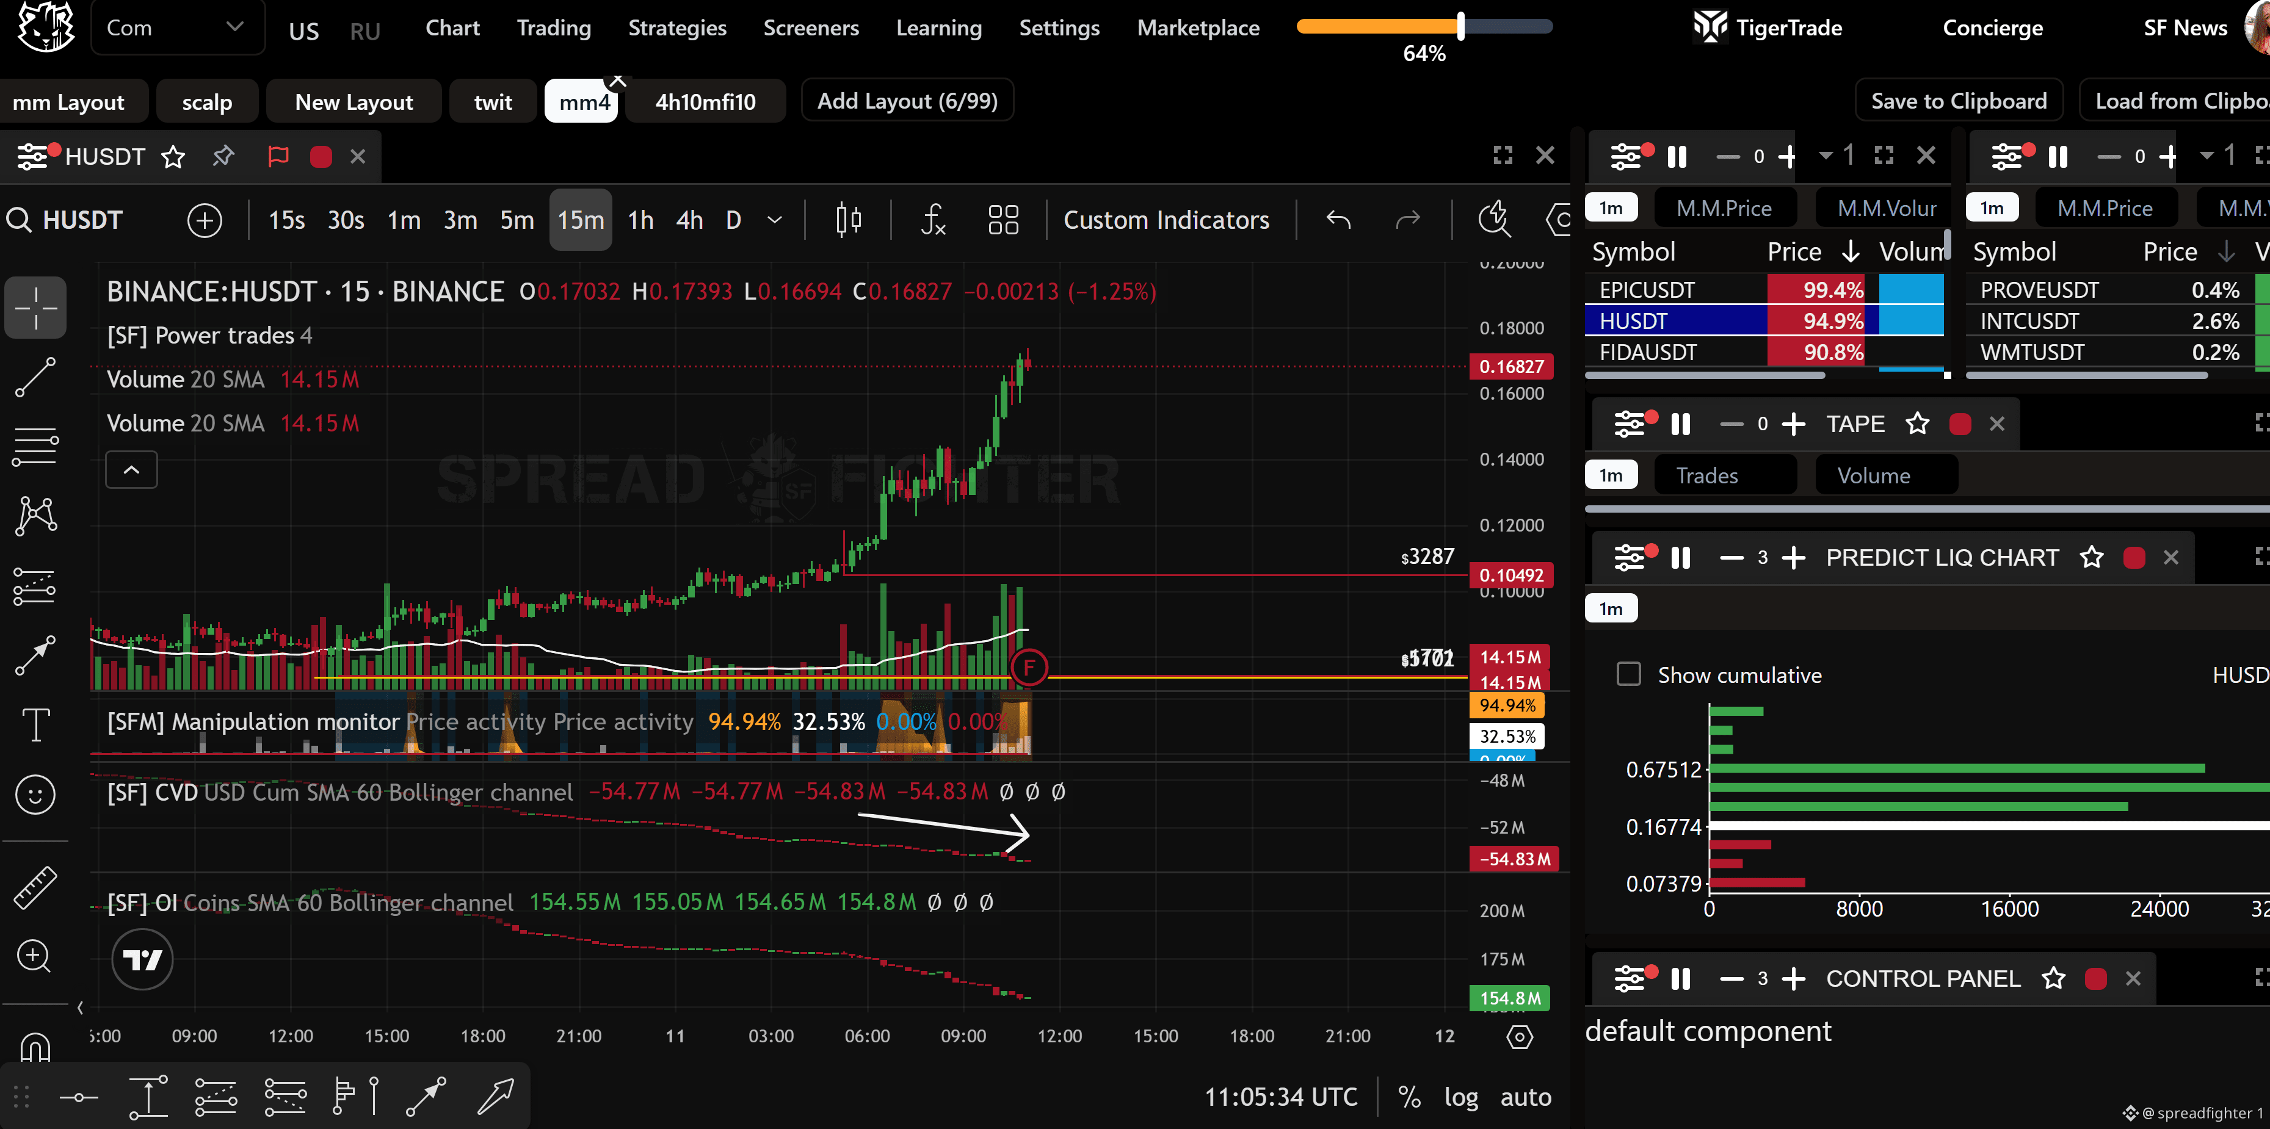Add HUSDT to favorites with star
Screen dimensions: 2270x1129
(173, 157)
